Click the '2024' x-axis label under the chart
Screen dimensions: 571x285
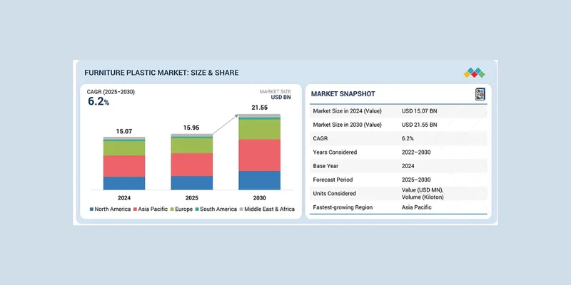(x=123, y=198)
